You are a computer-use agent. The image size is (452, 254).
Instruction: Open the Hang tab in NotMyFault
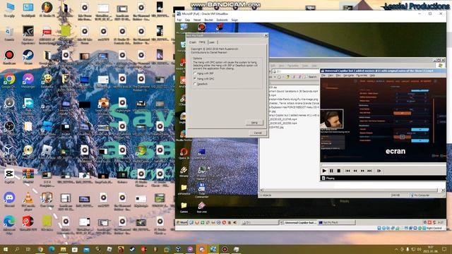[202, 42]
